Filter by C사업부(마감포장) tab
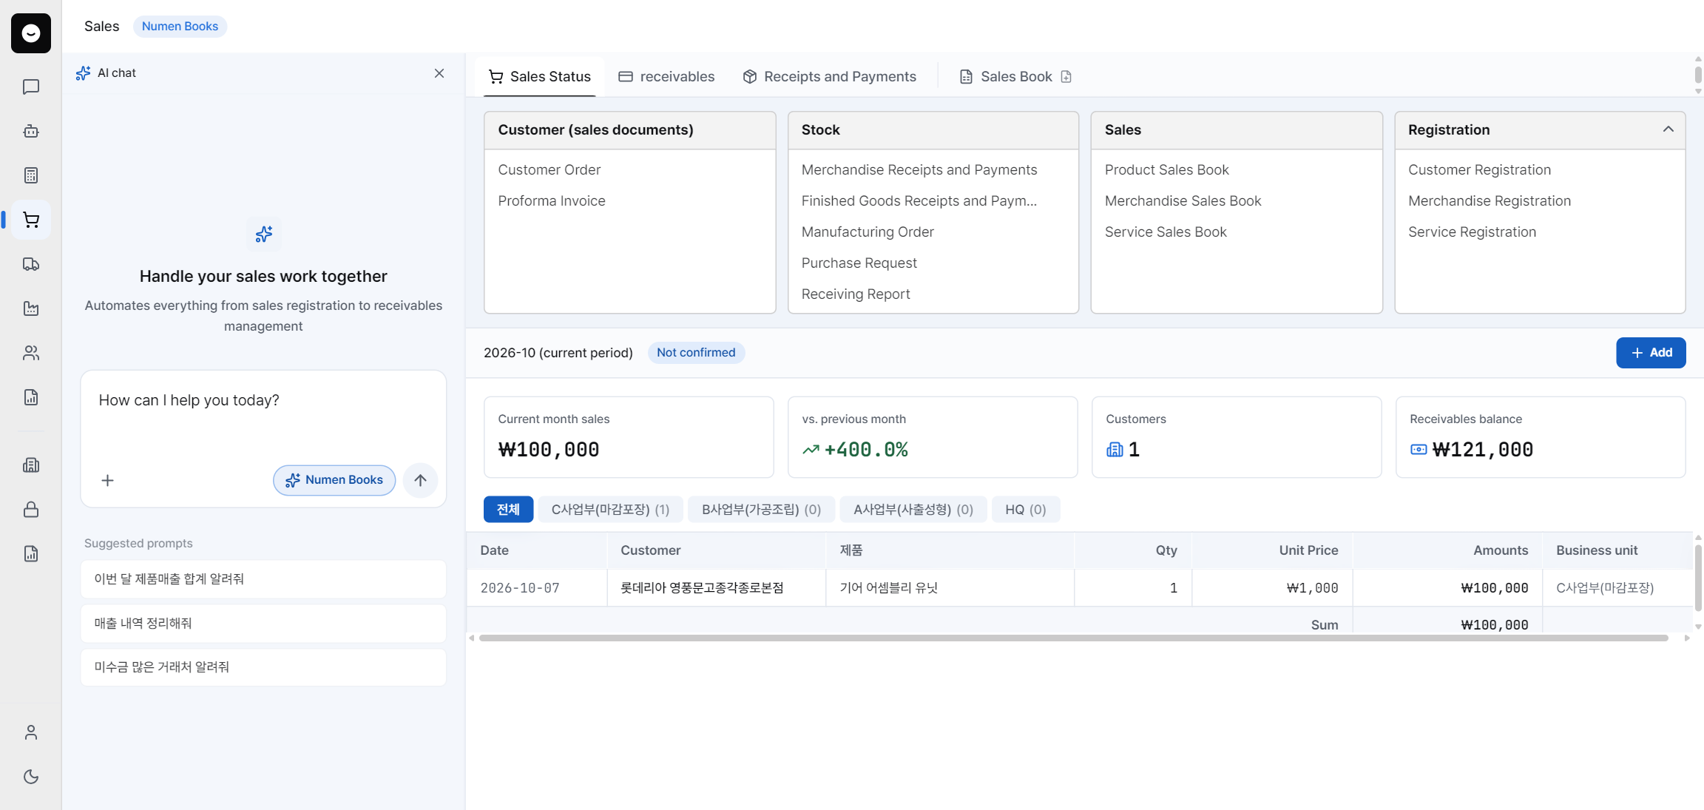 coord(610,510)
